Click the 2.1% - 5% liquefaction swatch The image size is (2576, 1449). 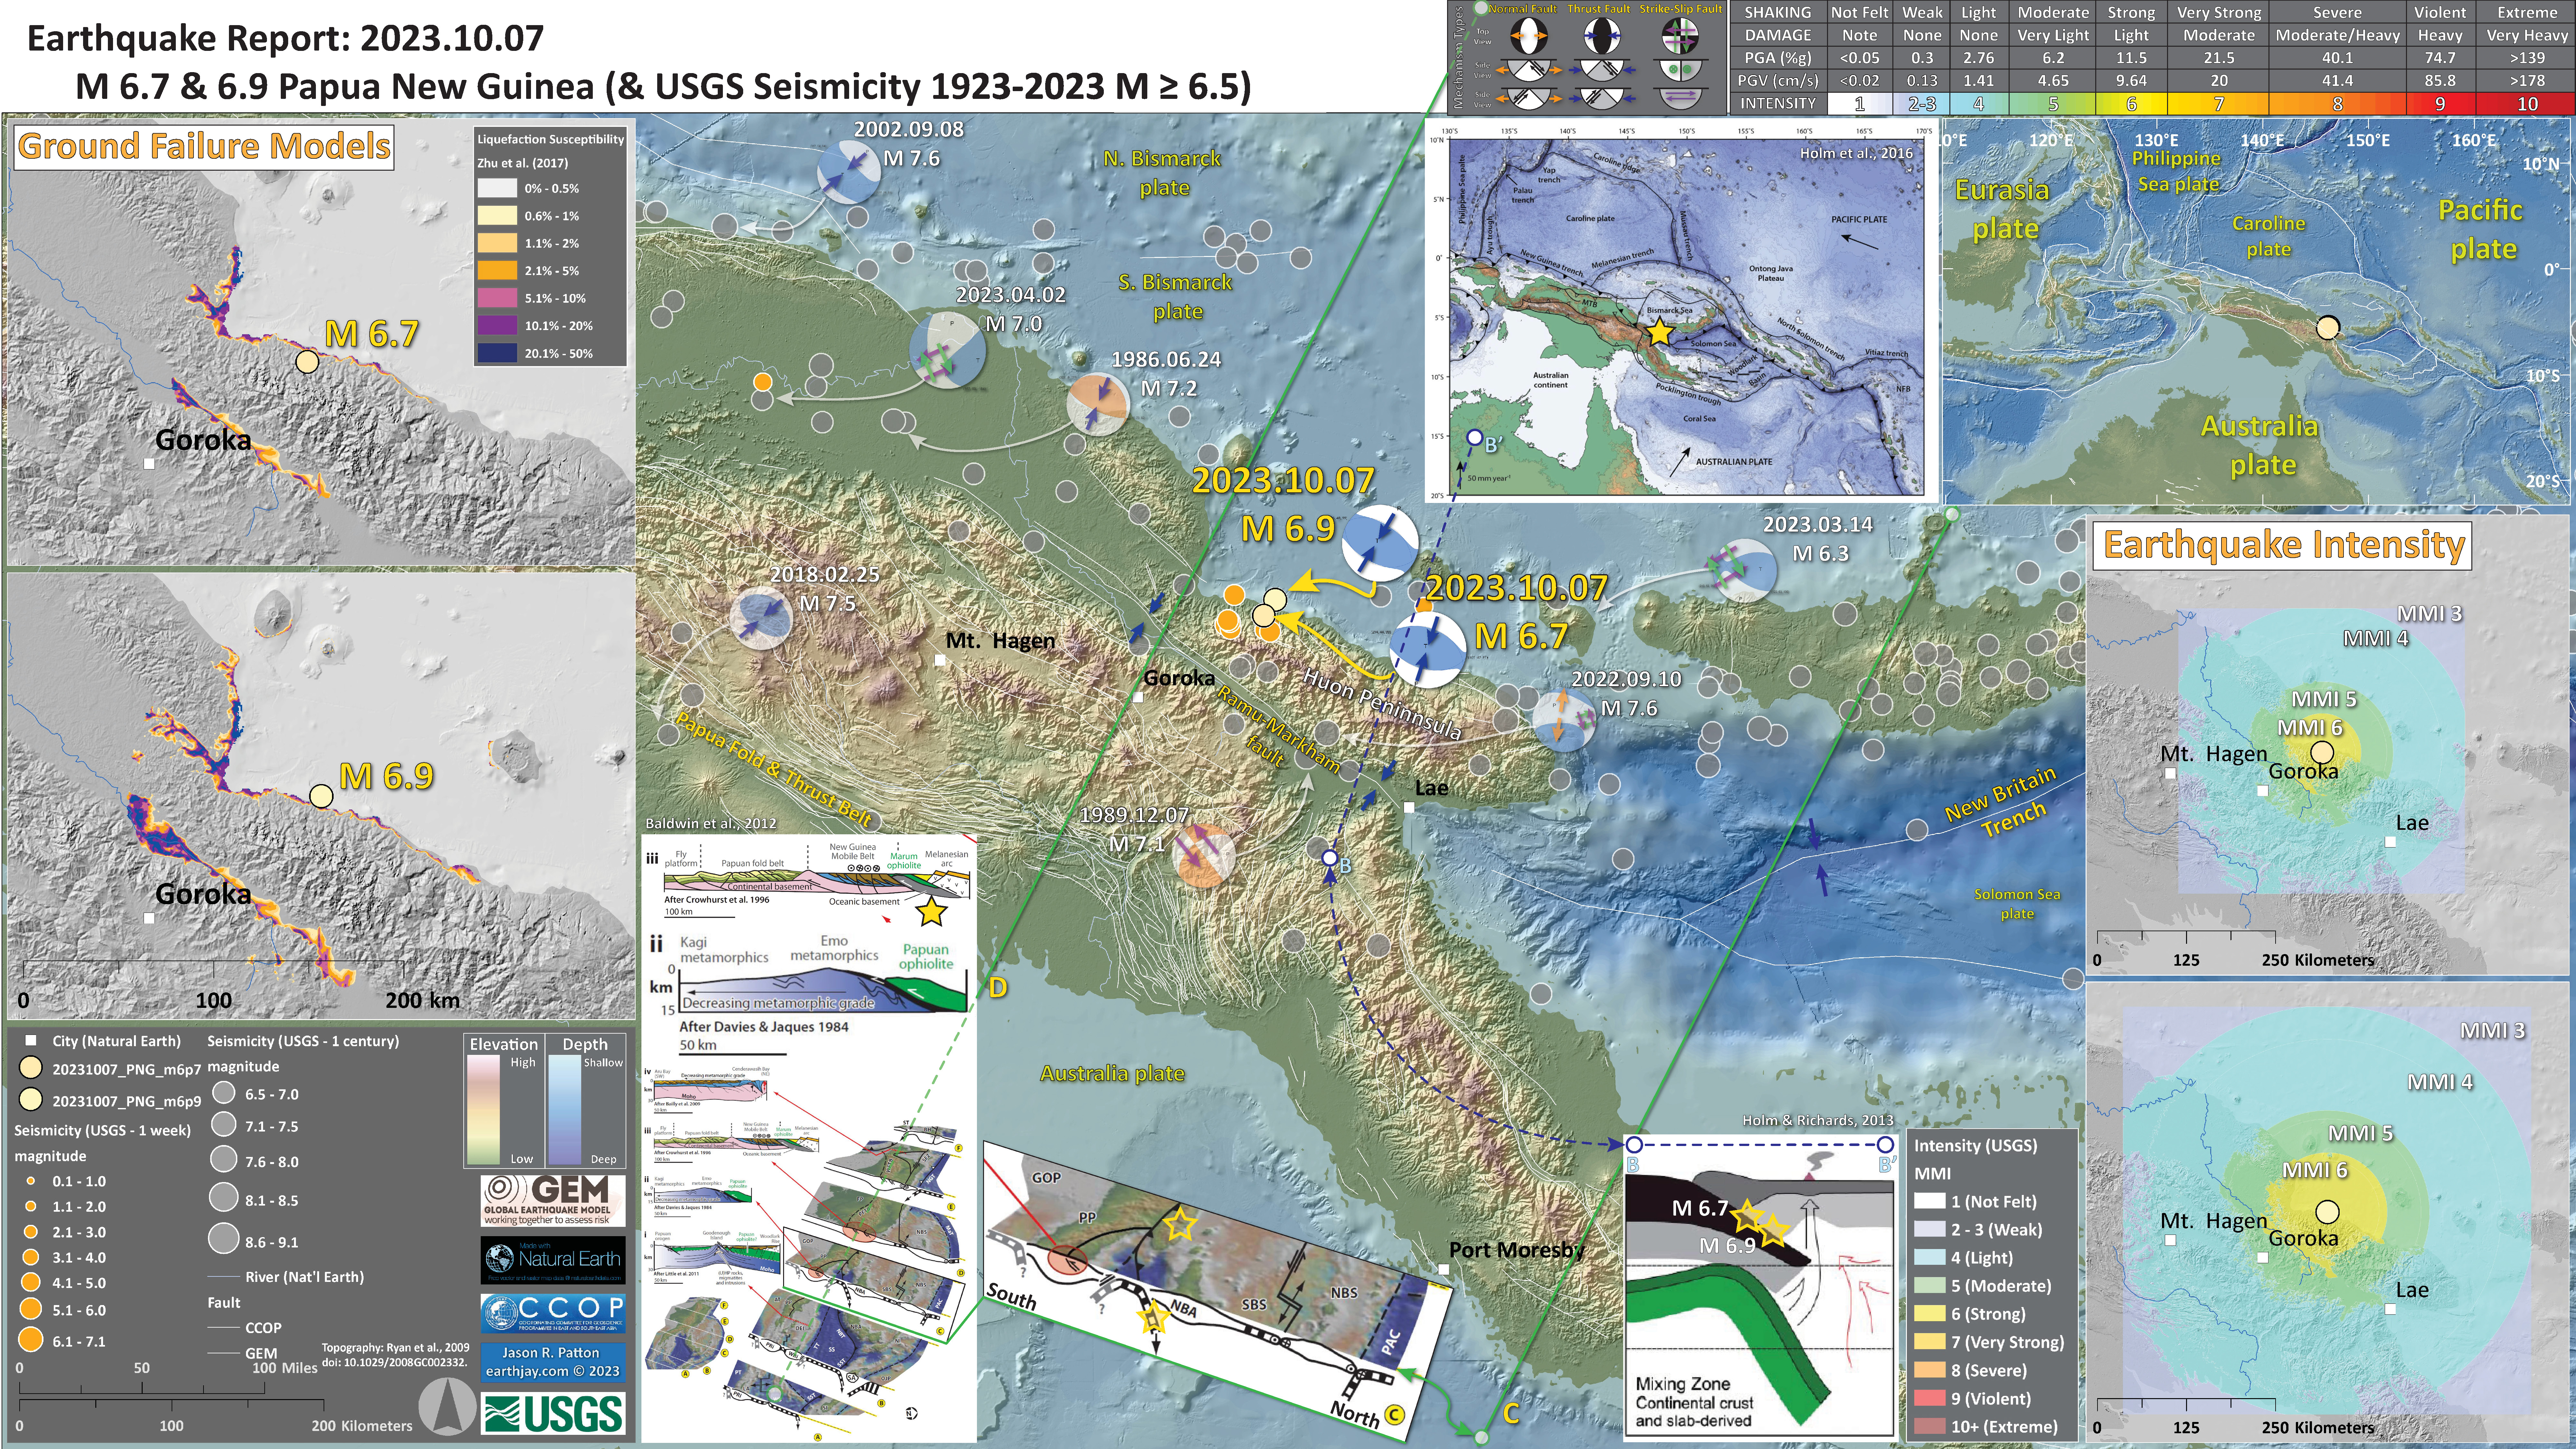click(x=497, y=270)
